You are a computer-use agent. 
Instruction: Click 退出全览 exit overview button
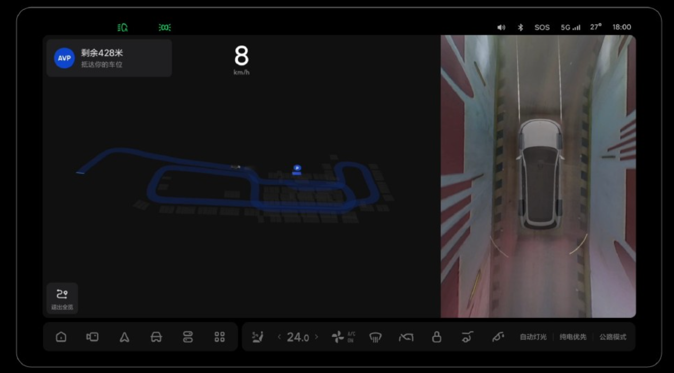pyautogui.click(x=62, y=298)
